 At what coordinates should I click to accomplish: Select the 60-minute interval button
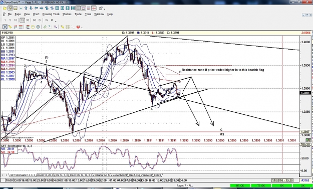coord(35,20)
